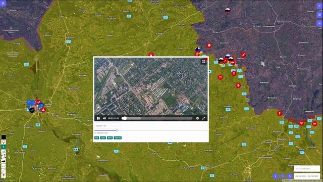
Task: Open the red marker near Belgorod border
Action: click(280, 113)
